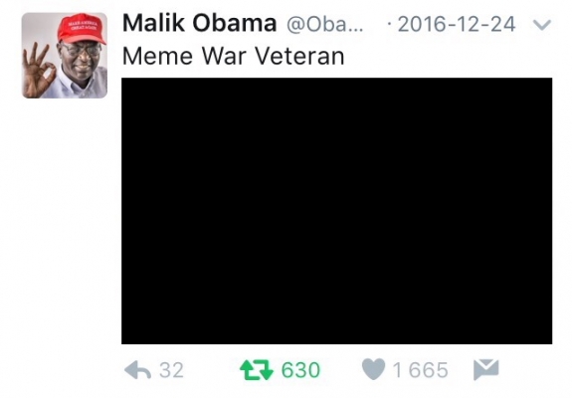Share tweet via envelope message icon
The height and width of the screenshot is (398, 572).
[485, 369]
